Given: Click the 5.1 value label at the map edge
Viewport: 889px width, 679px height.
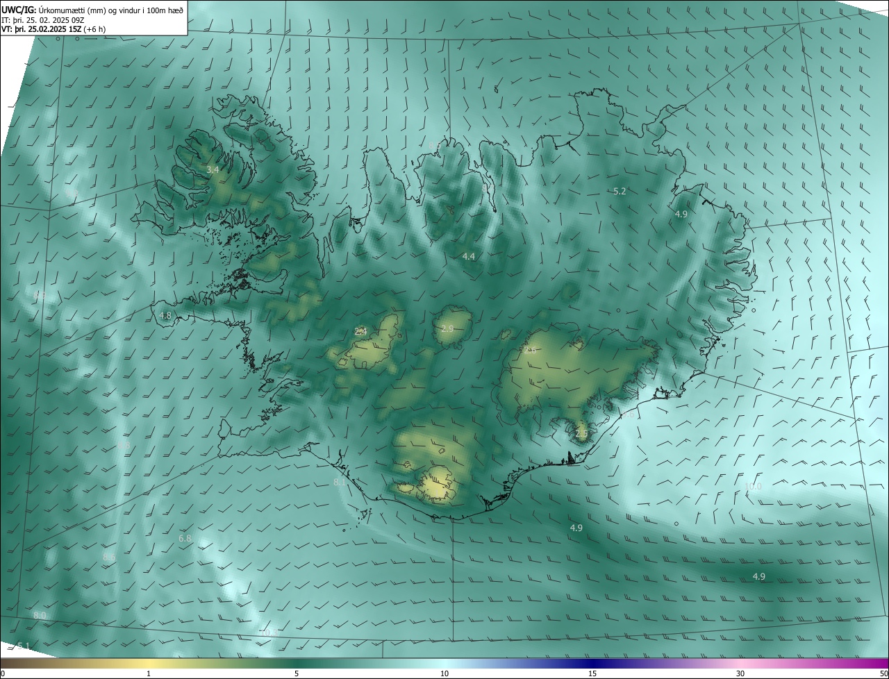Looking at the screenshot, I should 24,646.
